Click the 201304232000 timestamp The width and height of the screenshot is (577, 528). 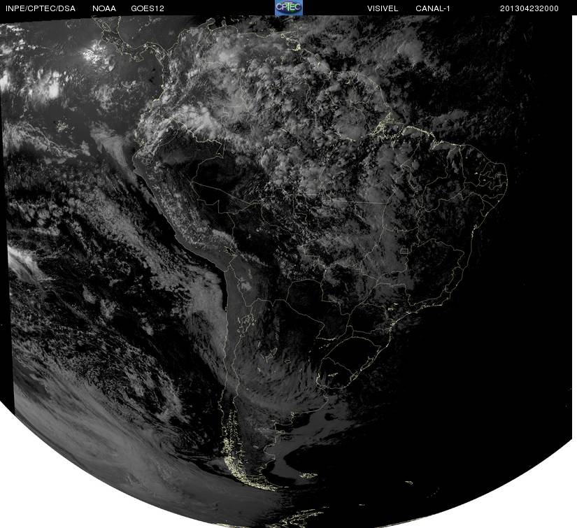coord(529,8)
